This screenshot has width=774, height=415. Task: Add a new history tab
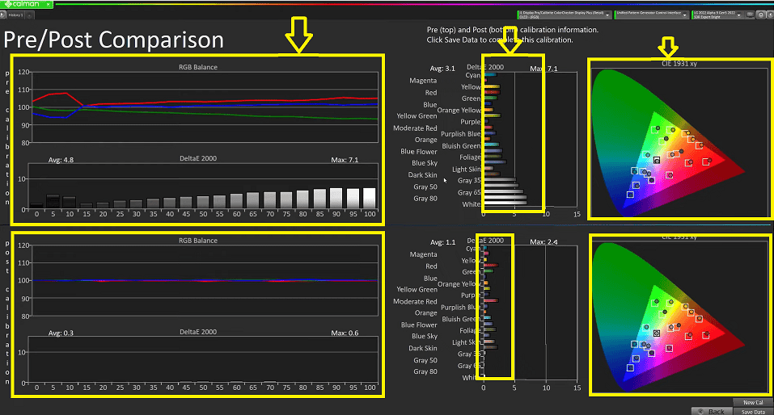(29, 15)
